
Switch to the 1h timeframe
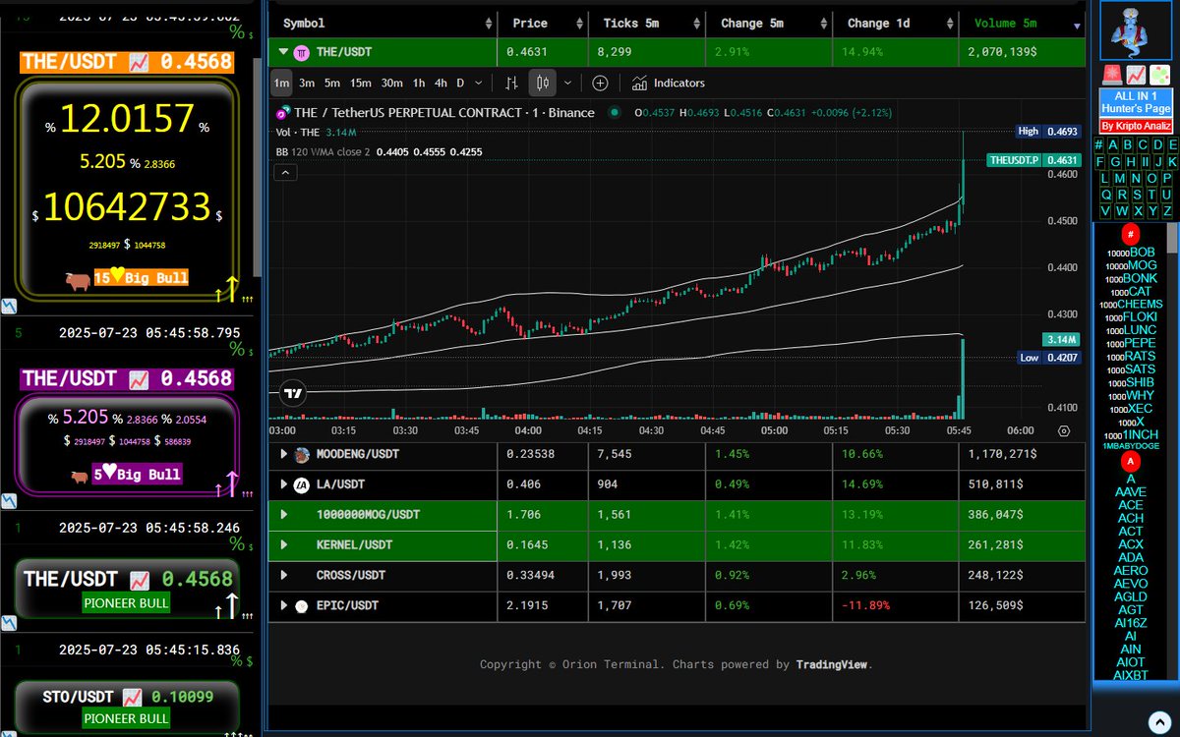419,84
